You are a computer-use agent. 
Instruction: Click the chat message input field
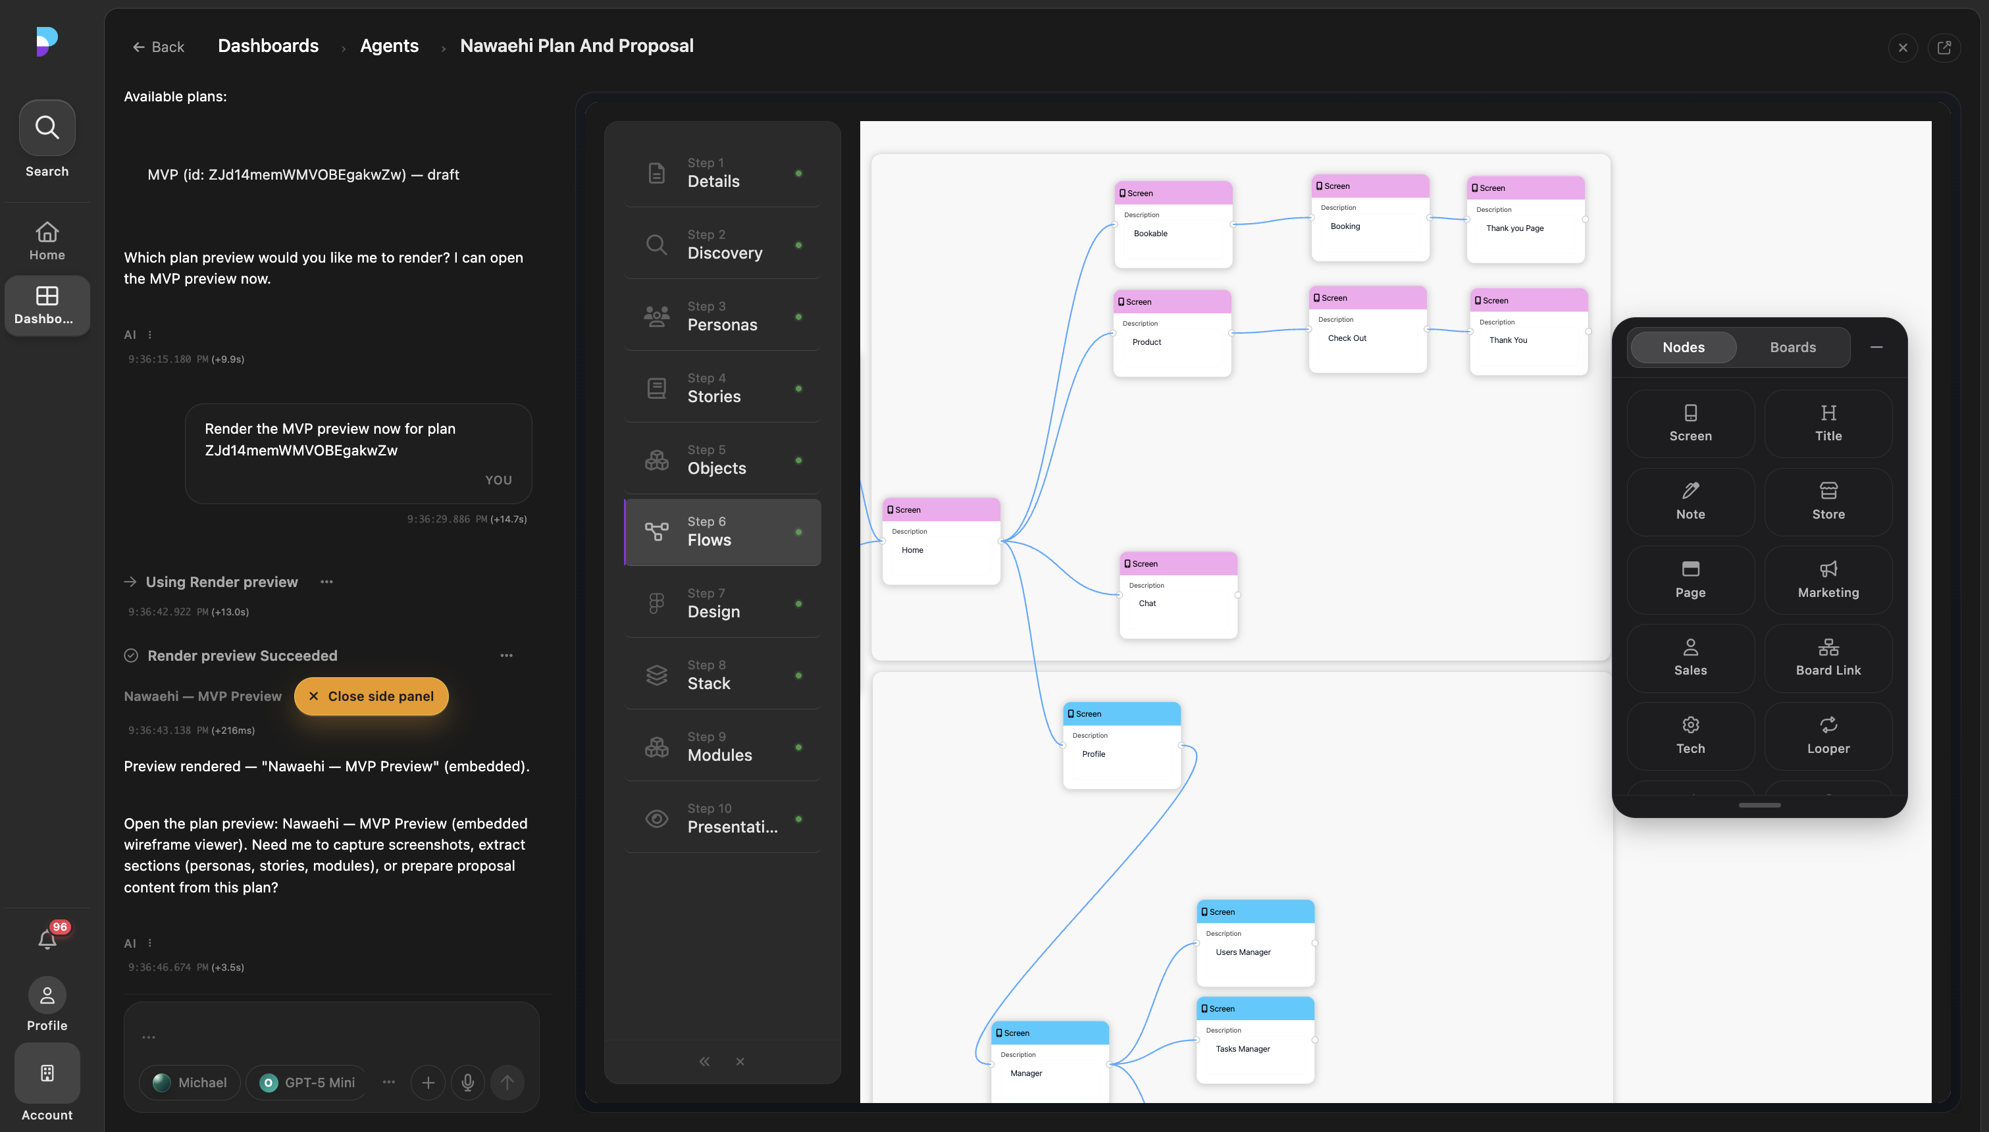[331, 1037]
